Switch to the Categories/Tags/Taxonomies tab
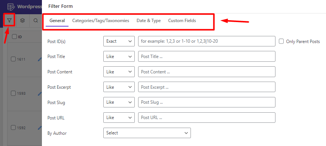Screen dimensions: 326x146 101,21
